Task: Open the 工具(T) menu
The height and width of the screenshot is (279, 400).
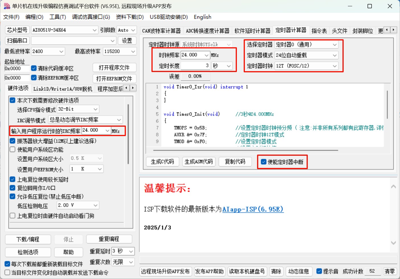Action: pos(58,17)
